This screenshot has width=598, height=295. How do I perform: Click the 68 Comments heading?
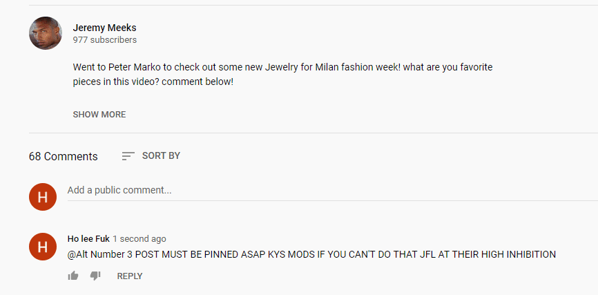64,156
